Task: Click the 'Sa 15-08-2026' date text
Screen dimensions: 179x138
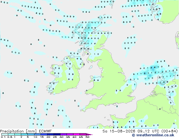Action: point(119,131)
